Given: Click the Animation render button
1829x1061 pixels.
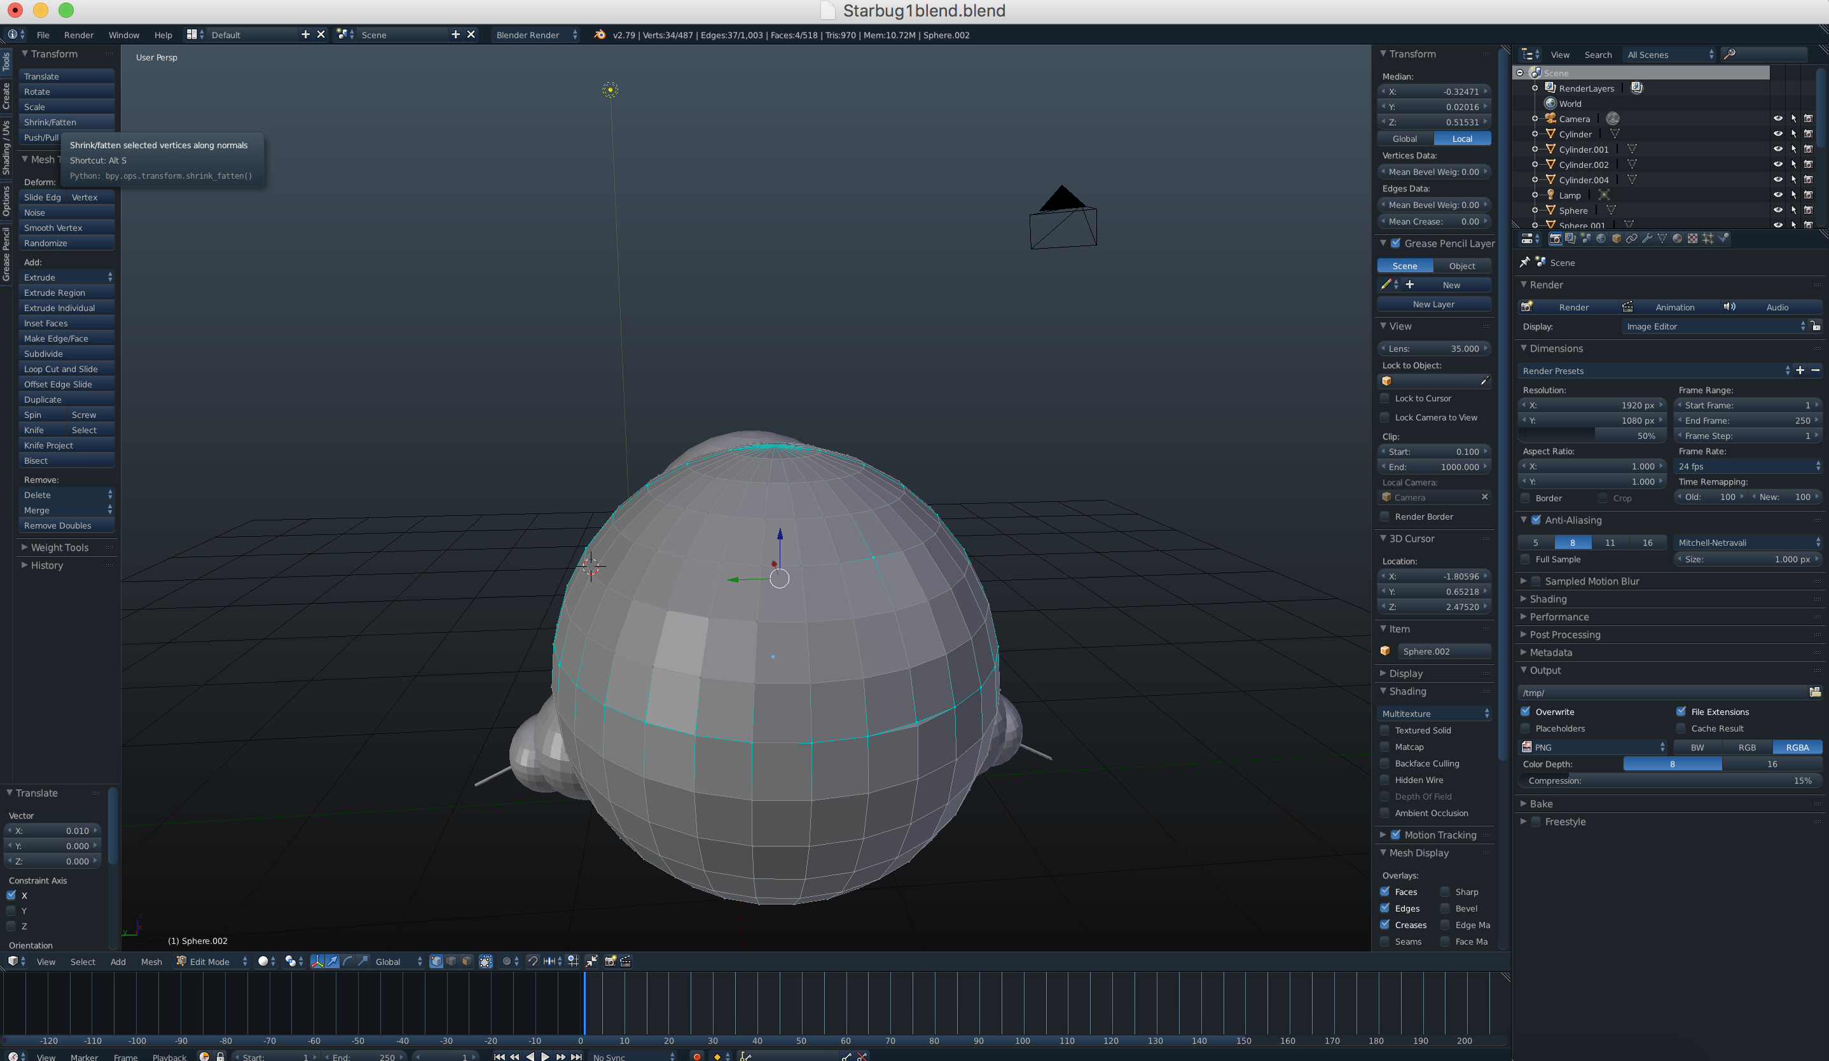Looking at the screenshot, I should pos(1669,307).
